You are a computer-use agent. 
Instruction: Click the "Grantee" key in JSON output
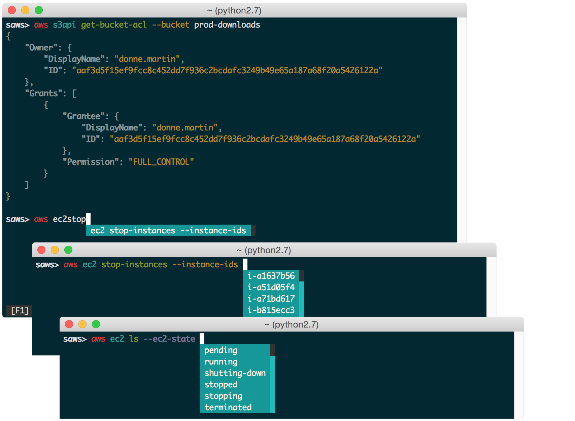coord(84,116)
